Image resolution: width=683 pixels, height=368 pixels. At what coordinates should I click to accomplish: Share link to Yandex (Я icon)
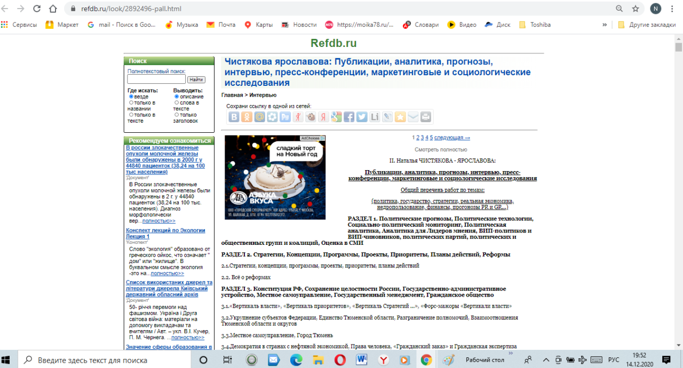tap(323, 117)
